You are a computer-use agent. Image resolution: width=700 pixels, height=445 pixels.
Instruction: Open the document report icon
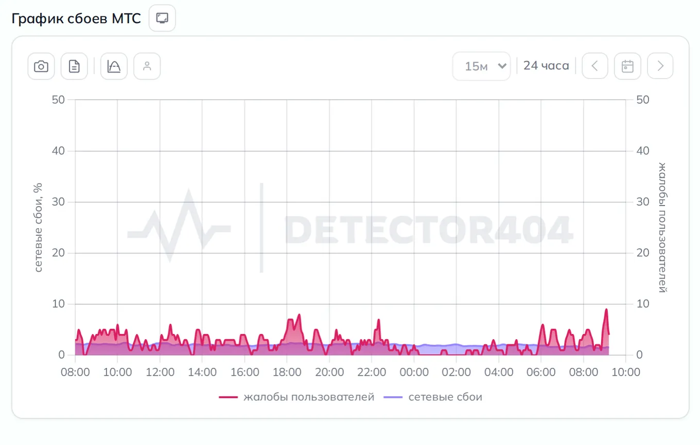coord(74,66)
